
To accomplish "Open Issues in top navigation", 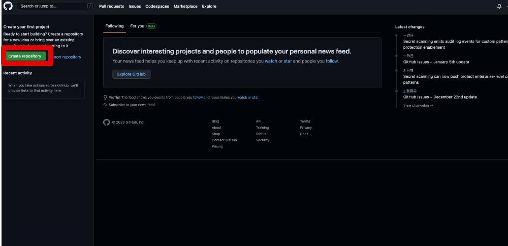I will click(135, 6).
